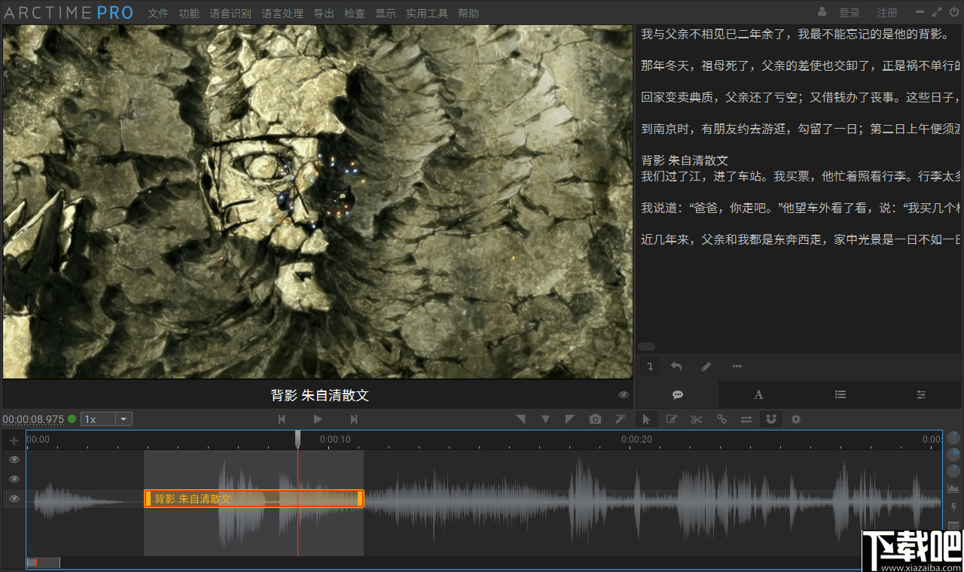Enable the magnet snap tool
The image size is (964, 572).
[x=771, y=419]
